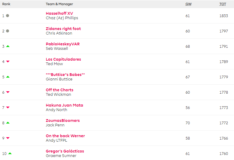Screen dimensions: 234x160
Task: Click the TOT column header
Action: pyautogui.click(x=223, y=4)
